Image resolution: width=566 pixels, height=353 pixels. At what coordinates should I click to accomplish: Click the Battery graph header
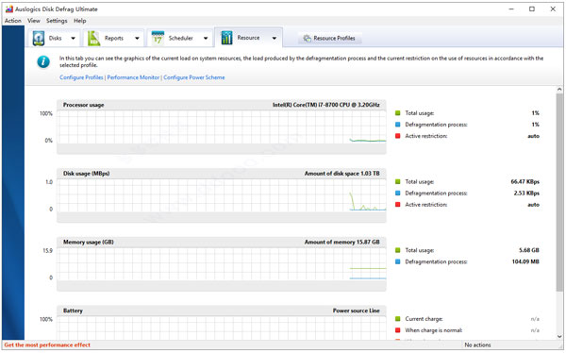[x=222, y=311]
